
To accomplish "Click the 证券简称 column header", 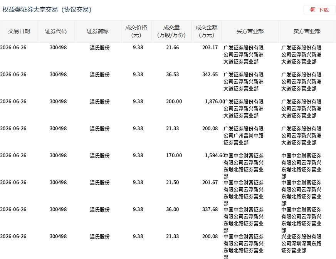I will (x=97, y=31).
